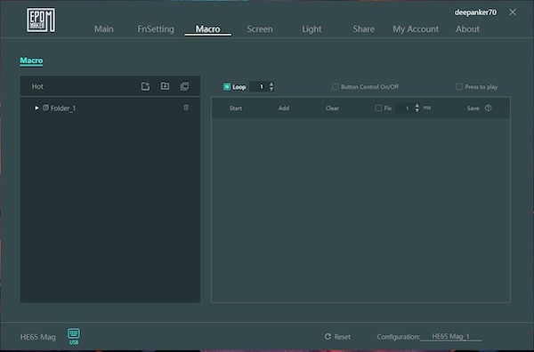The height and width of the screenshot is (352, 534).
Task: Open the Light tab
Action: pyautogui.click(x=311, y=29)
